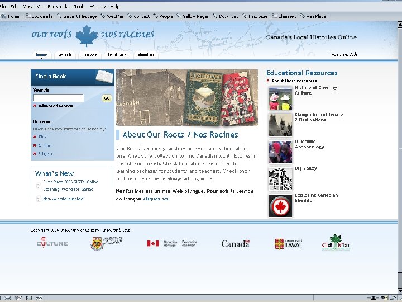Select the feedback navigation tab
The image size is (402, 302).
(117, 55)
